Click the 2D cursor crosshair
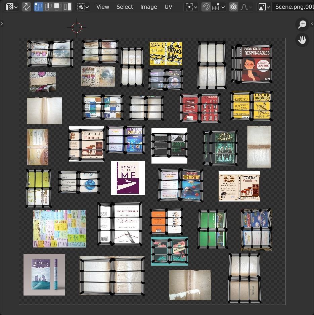This screenshot has width=314, height=315. click(x=77, y=28)
